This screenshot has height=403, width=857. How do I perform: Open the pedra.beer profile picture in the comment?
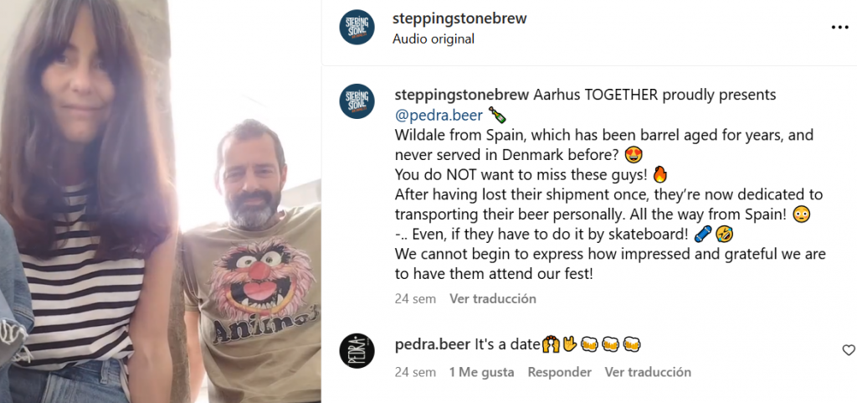(x=357, y=350)
